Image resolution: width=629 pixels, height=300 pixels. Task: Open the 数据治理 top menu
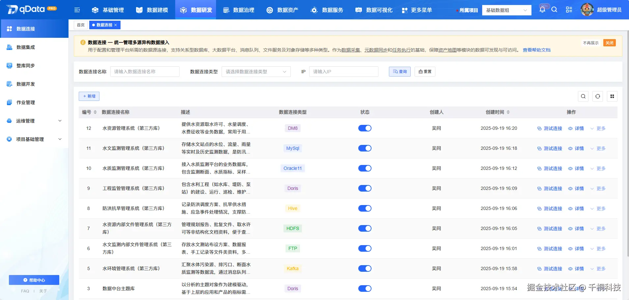click(x=239, y=10)
